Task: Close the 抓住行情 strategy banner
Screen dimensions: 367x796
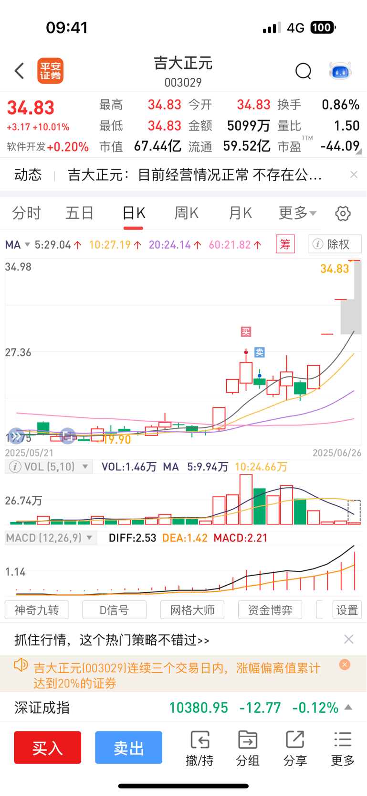Action: pyautogui.click(x=349, y=639)
